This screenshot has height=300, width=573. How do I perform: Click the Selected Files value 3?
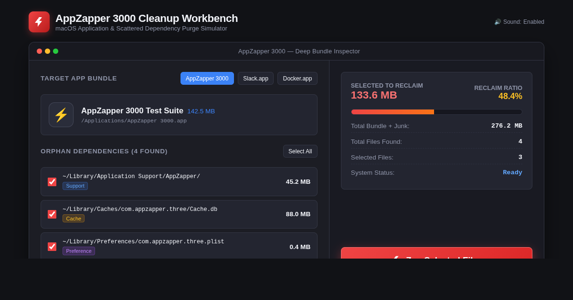coord(520,157)
